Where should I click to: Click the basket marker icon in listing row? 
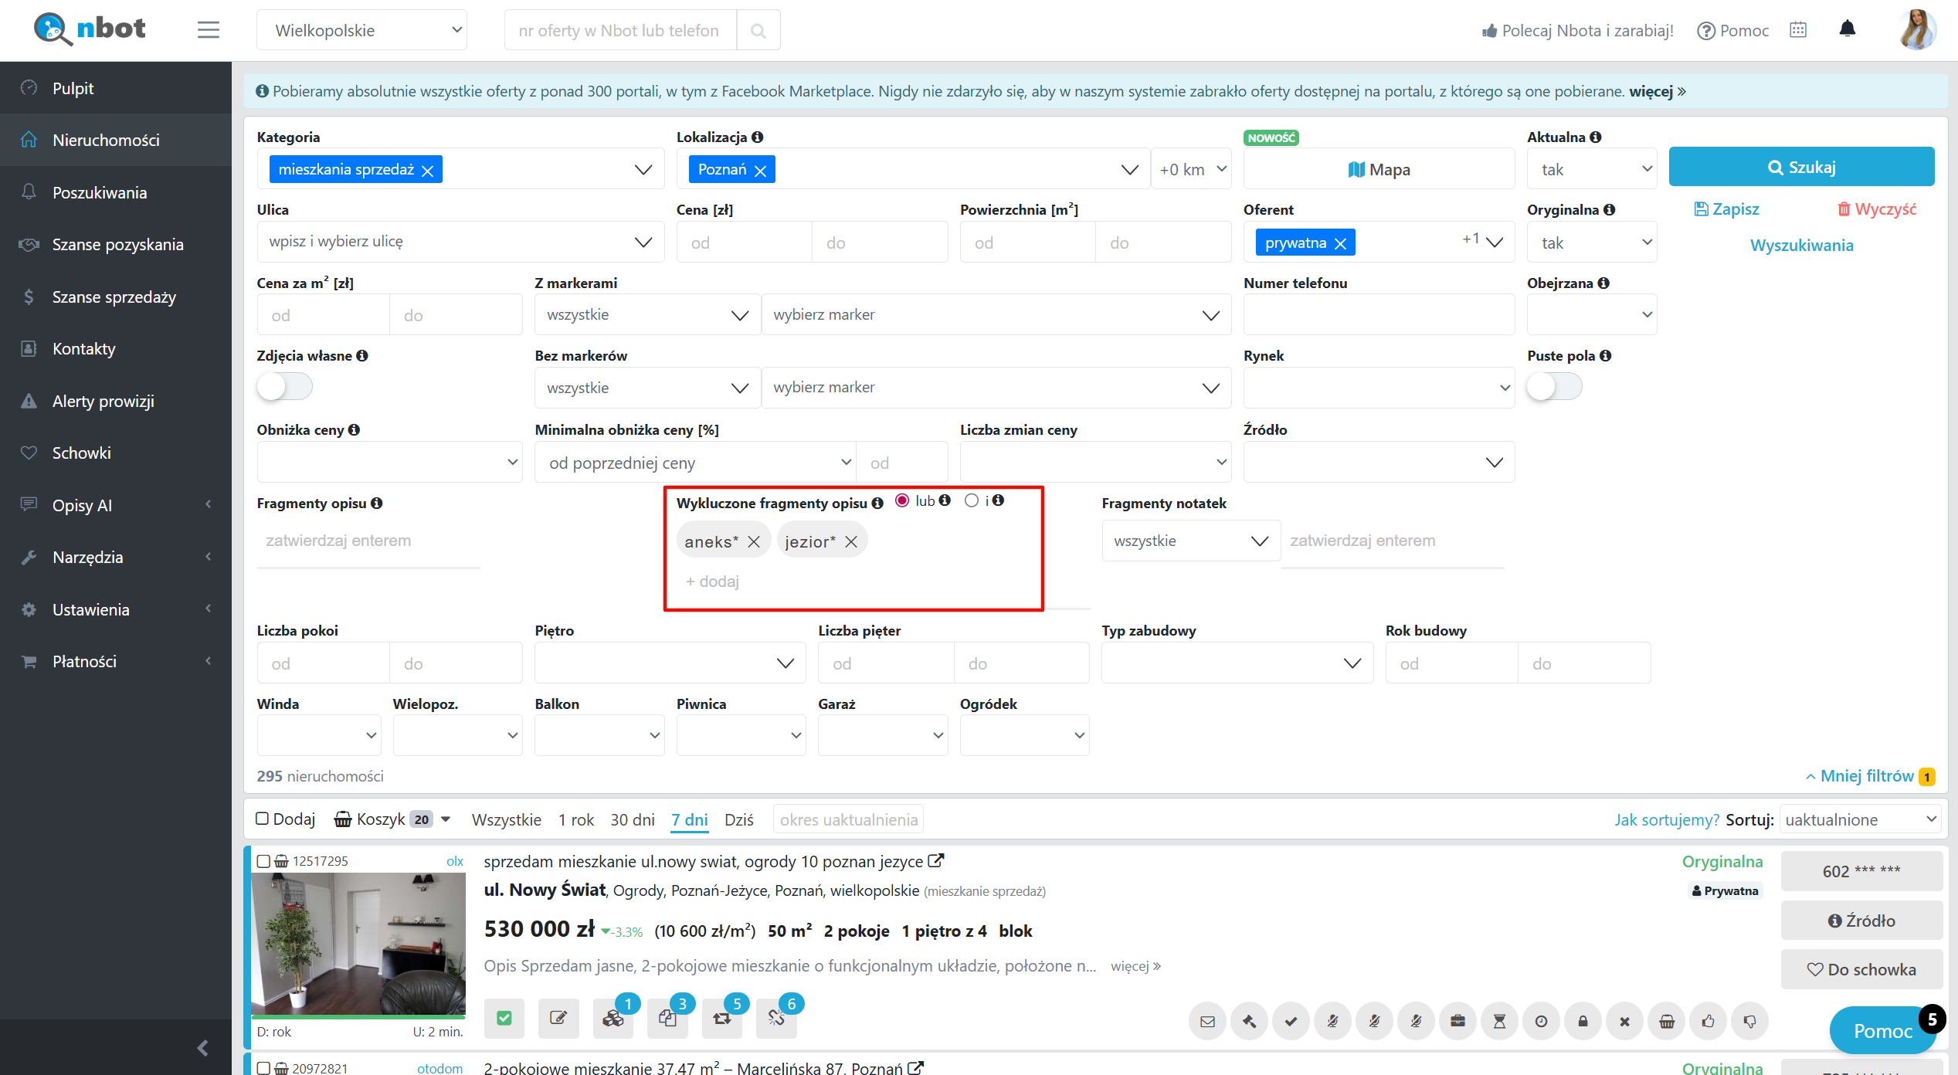[1666, 1021]
